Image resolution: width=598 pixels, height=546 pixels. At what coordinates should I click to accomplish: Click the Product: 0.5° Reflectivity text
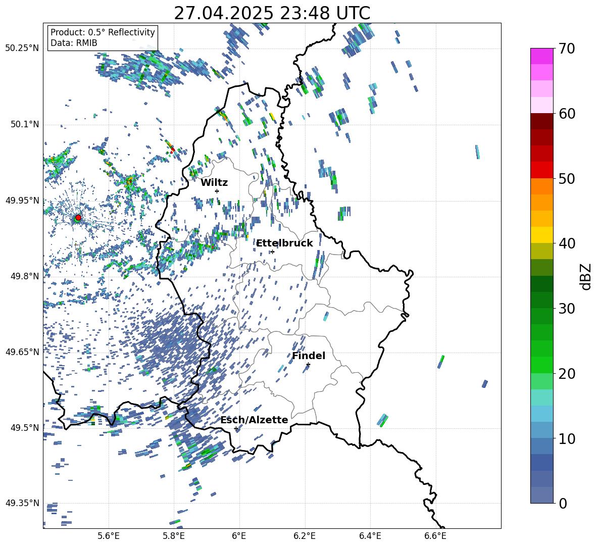click(x=103, y=32)
